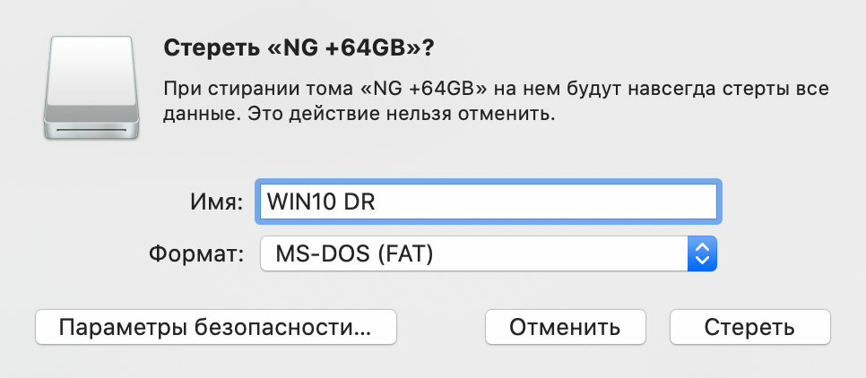Click the blue up-down arrows of Формат
866x378 pixels.
[x=702, y=253]
